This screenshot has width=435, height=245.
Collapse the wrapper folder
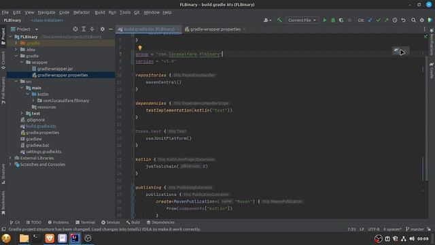point(22,62)
